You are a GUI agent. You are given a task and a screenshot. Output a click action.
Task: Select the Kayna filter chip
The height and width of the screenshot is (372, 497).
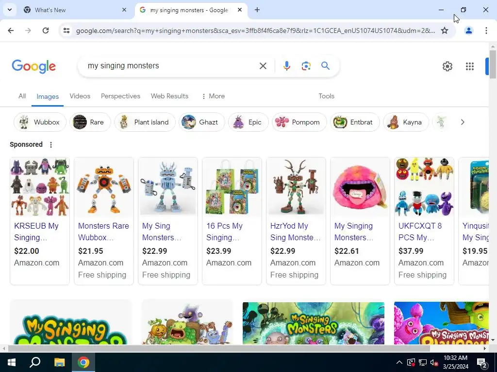tap(406, 122)
